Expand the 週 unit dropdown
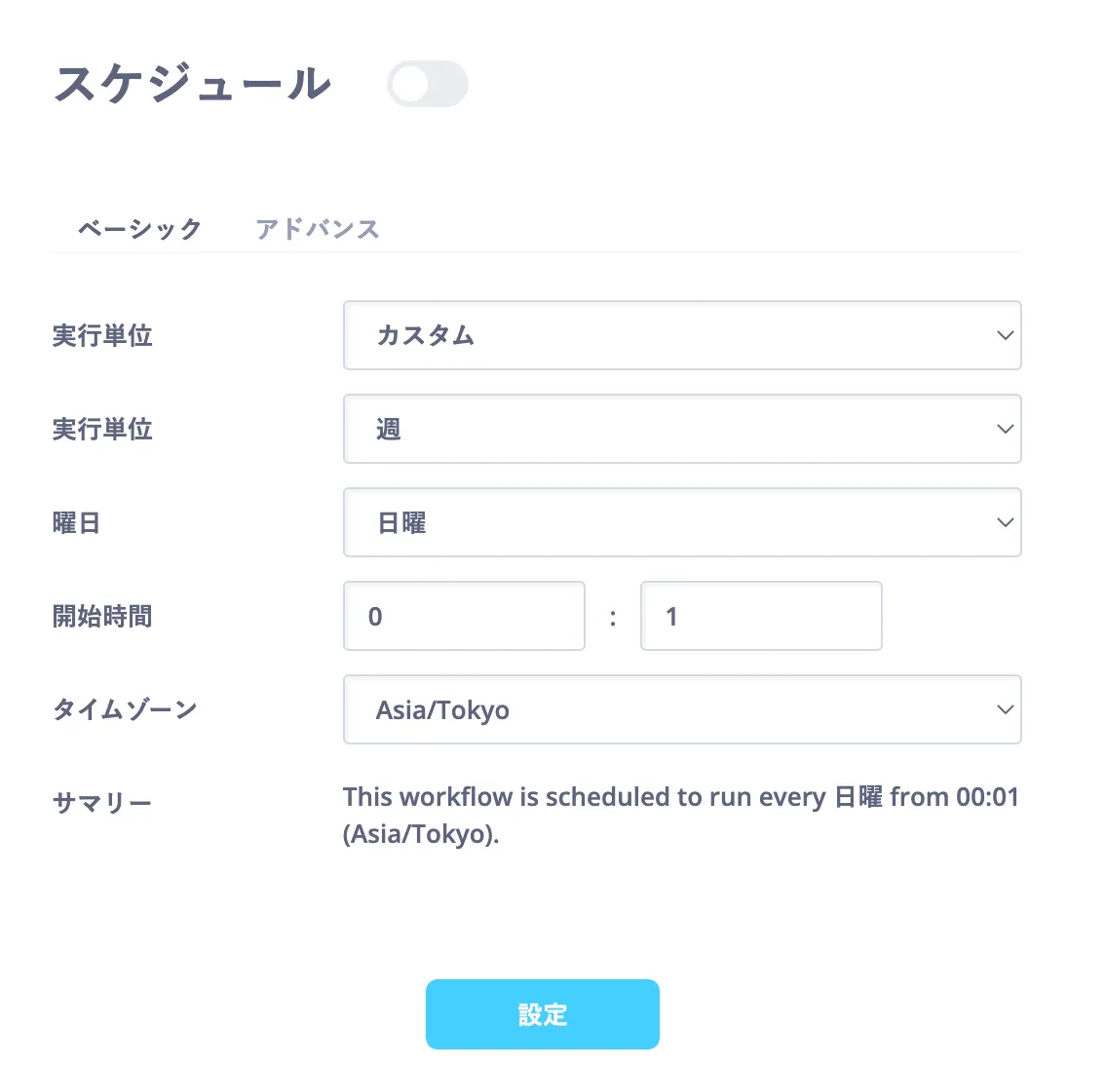The width and height of the screenshot is (1105, 1066). pyautogui.click(x=681, y=429)
